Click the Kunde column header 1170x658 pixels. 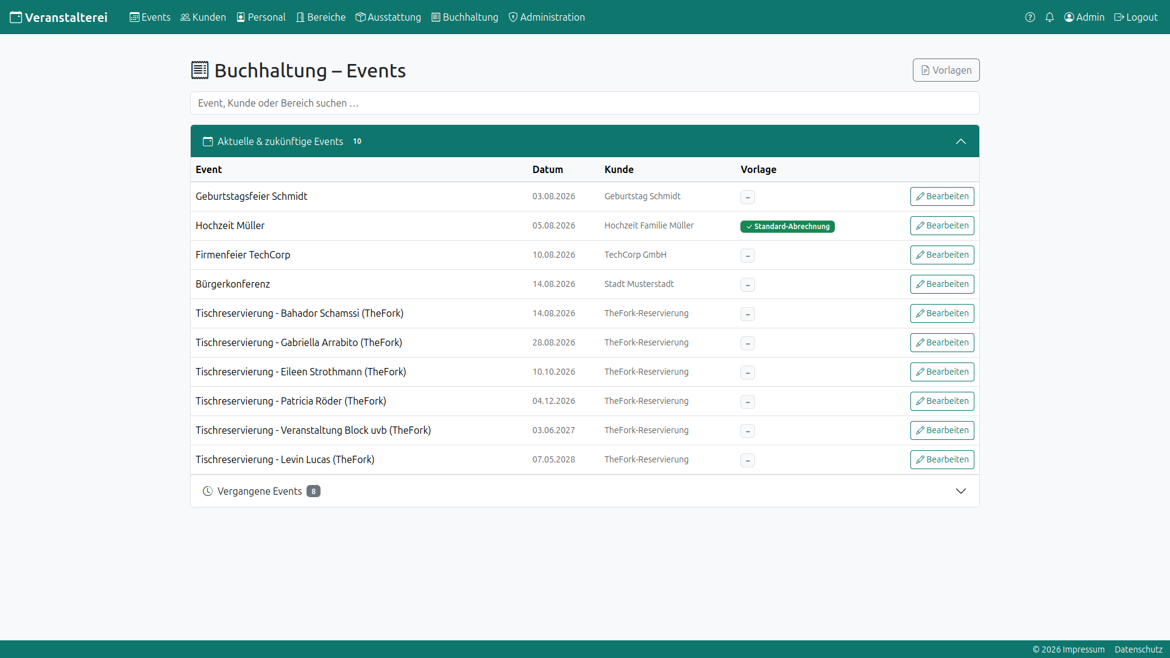[x=619, y=169]
